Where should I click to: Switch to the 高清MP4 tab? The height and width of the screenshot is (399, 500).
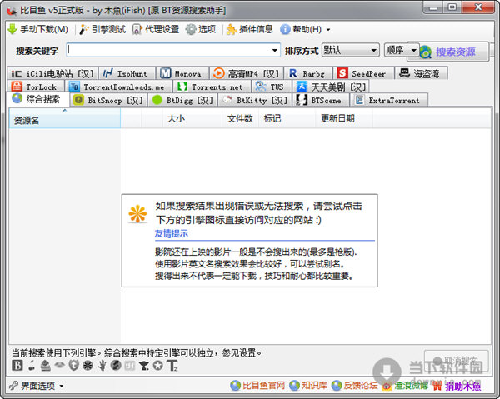click(246, 73)
